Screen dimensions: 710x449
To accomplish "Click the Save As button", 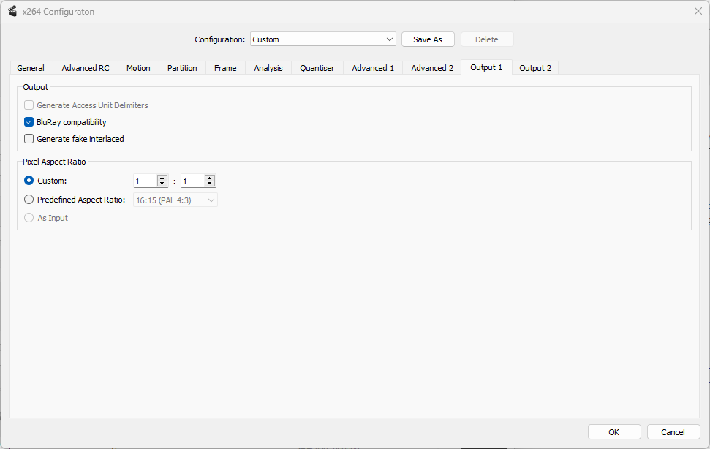I will tap(428, 39).
